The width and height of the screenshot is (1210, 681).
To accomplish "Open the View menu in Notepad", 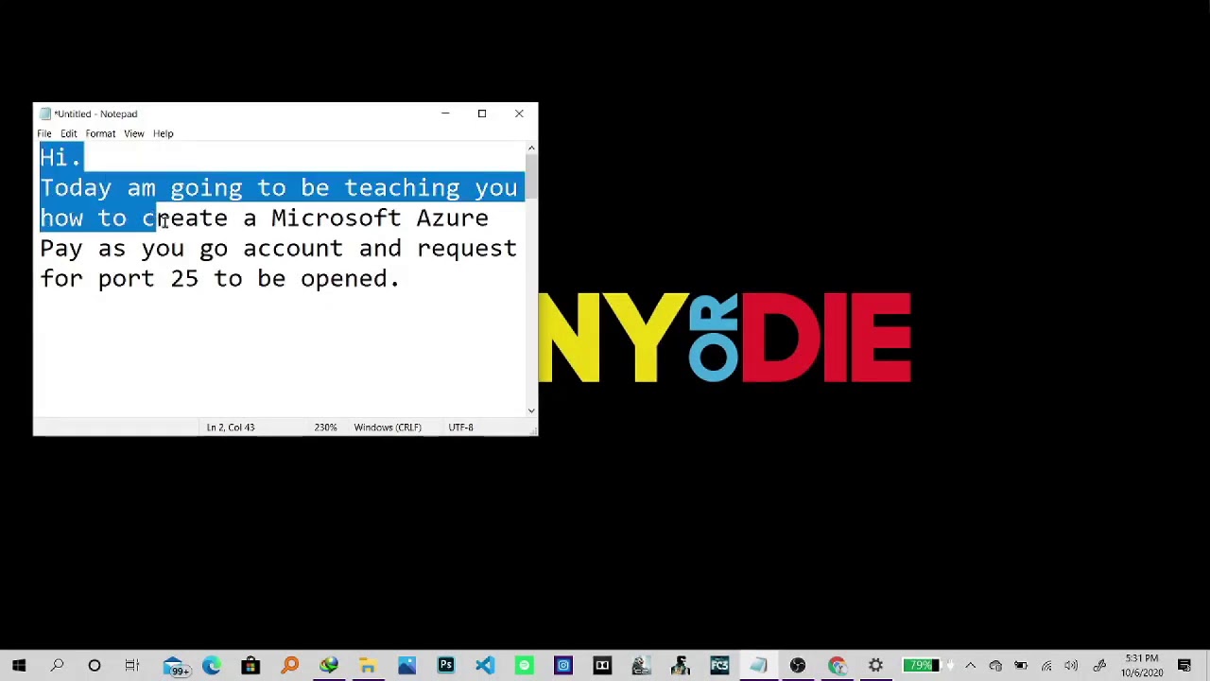I will (134, 133).
